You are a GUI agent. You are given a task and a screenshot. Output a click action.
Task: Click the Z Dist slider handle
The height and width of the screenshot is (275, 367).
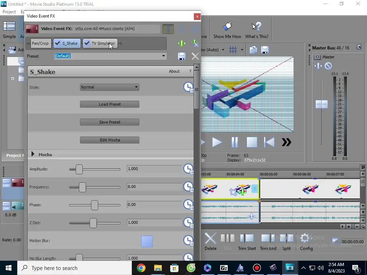[93, 223]
